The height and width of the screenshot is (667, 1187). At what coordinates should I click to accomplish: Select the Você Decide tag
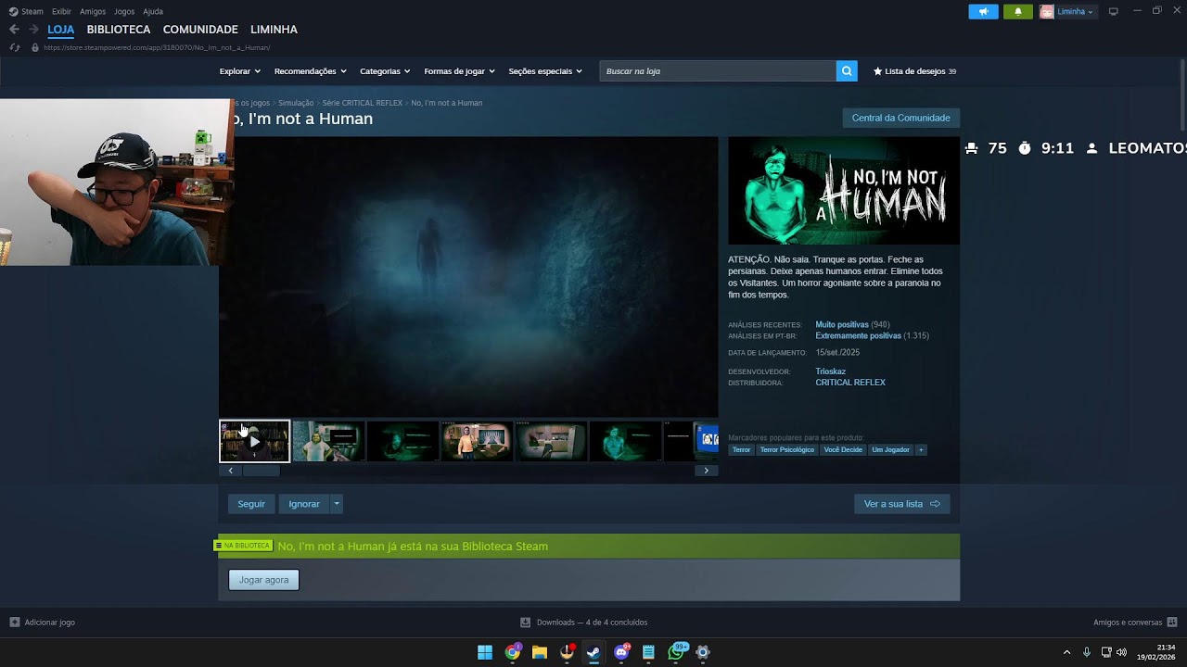843,450
